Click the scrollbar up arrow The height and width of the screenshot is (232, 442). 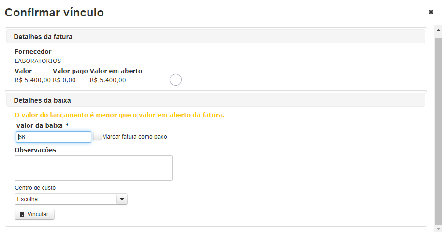point(438,30)
